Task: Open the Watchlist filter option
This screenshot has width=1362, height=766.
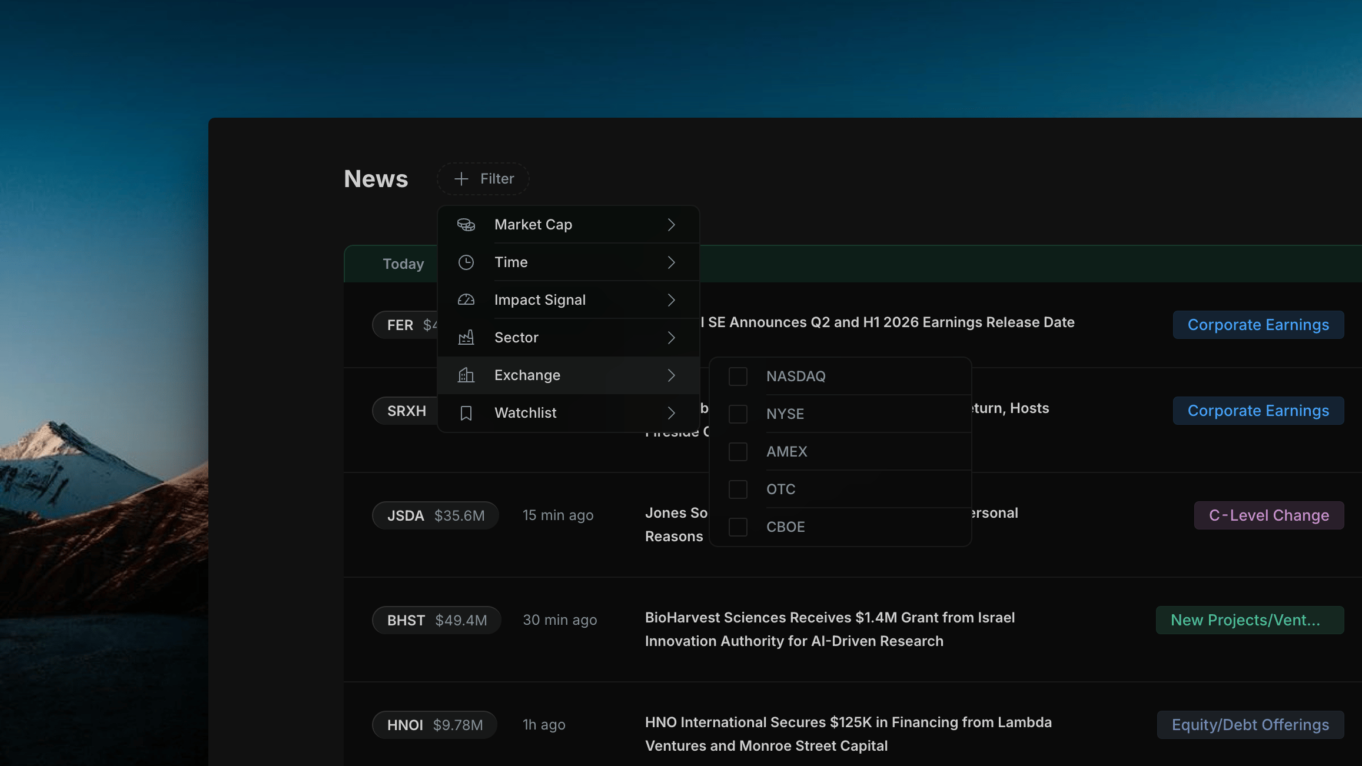Action: (x=569, y=413)
